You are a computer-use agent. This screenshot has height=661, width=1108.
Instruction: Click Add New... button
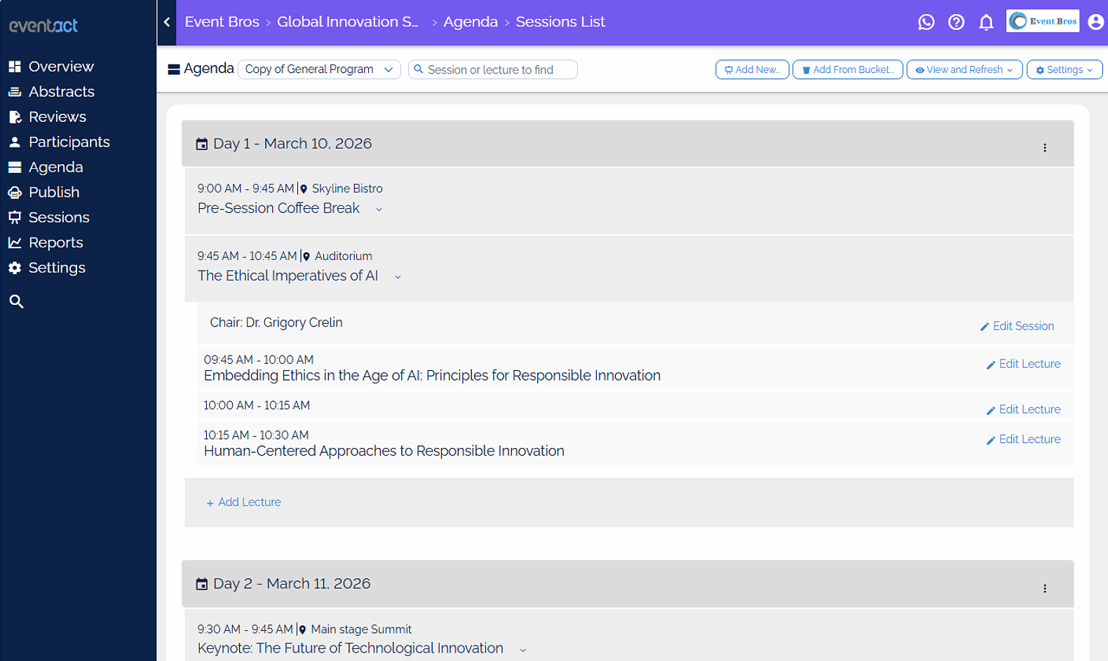point(752,69)
